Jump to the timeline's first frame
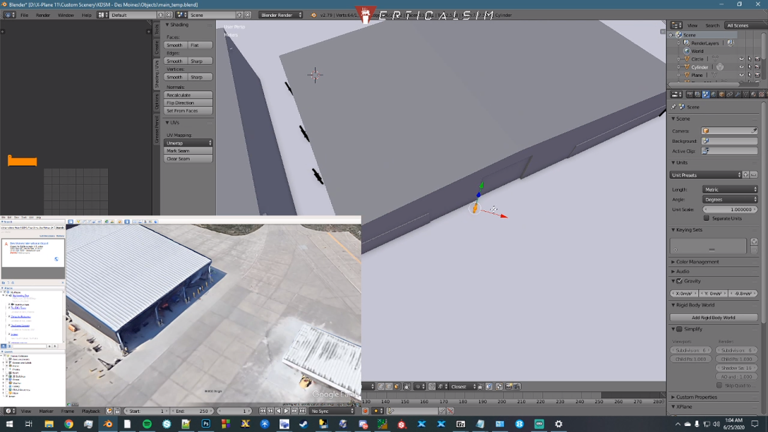Image resolution: width=768 pixels, height=432 pixels. click(262, 411)
